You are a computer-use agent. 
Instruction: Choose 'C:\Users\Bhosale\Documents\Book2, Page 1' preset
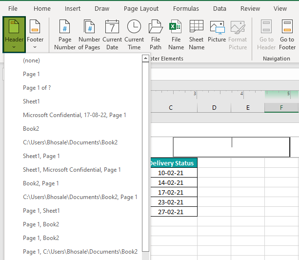[x=73, y=197]
